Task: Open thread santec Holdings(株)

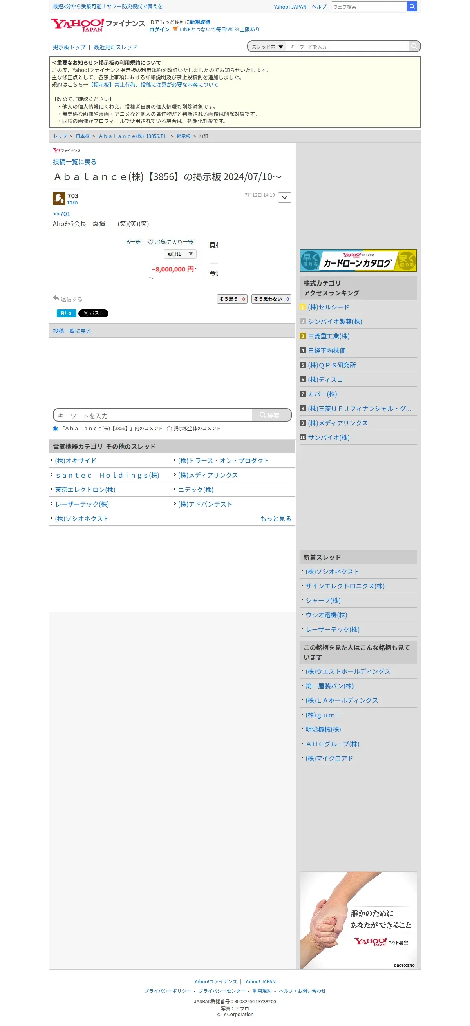Action: click(107, 475)
